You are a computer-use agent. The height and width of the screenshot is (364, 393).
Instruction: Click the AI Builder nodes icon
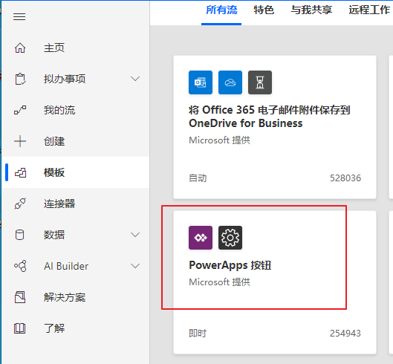[x=20, y=266]
